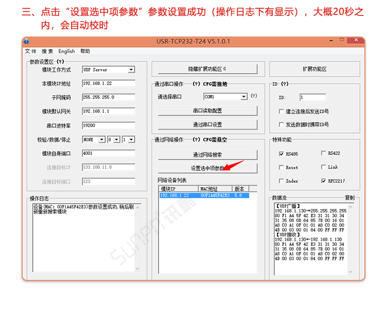
Task: Enable 发送数据时携带ID号 checkbox
Action: [x=281, y=125]
